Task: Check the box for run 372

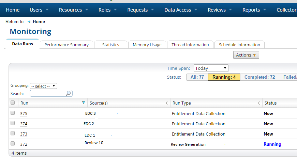Action: pos(13,144)
